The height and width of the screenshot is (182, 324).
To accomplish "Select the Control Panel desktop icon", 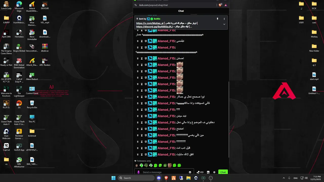I will click(x=32, y=90).
